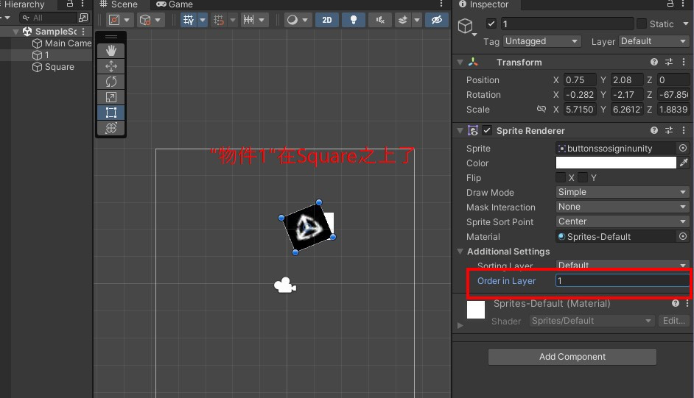The width and height of the screenshot is (694, 398).
Task: Open grid settings dropdown arrow
Action: (203, 20)
